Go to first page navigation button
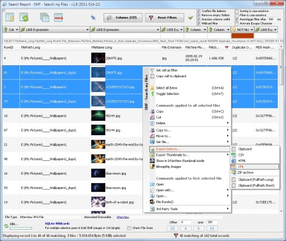 pos(172,228)
